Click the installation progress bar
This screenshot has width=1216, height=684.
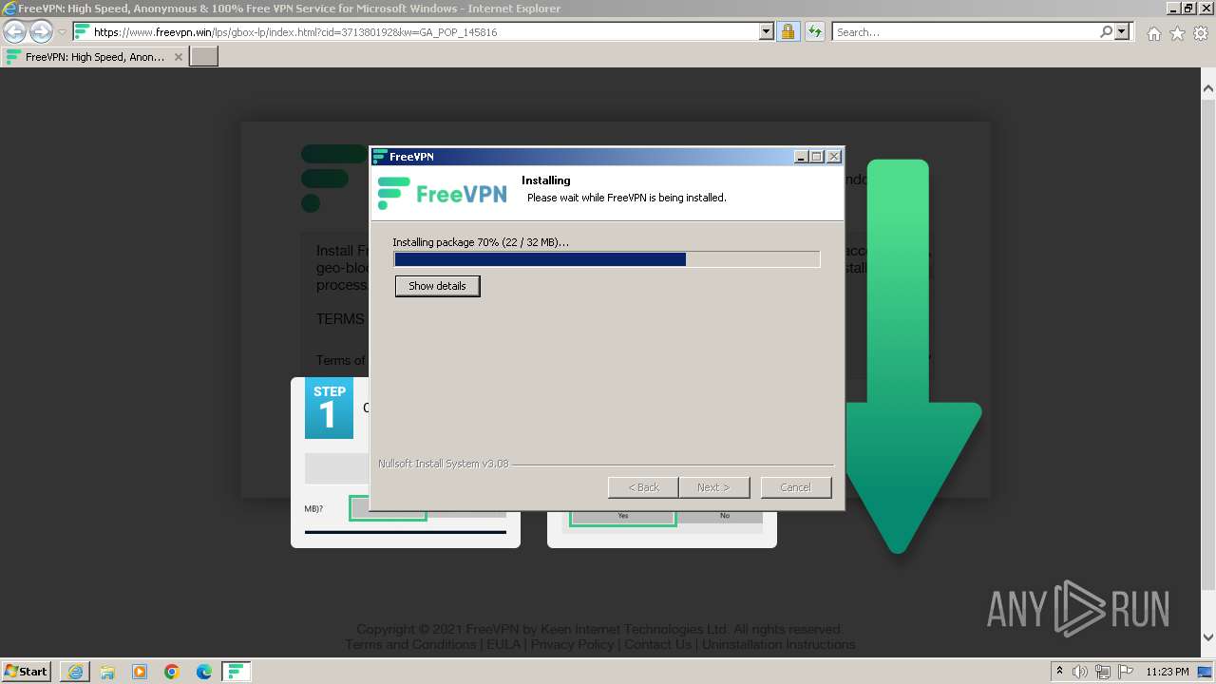point(607,259)
